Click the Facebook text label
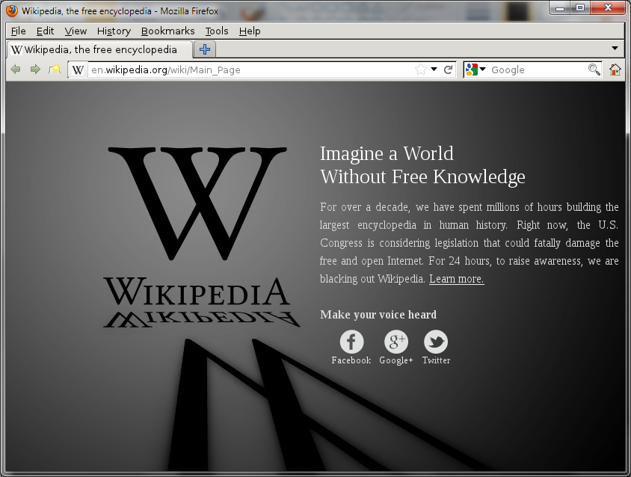 click(351, 360)
